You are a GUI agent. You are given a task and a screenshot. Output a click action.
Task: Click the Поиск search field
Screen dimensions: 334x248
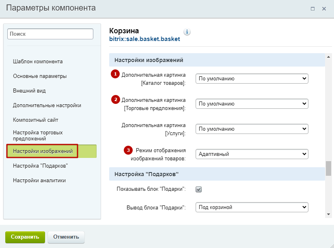coord(50,34)
